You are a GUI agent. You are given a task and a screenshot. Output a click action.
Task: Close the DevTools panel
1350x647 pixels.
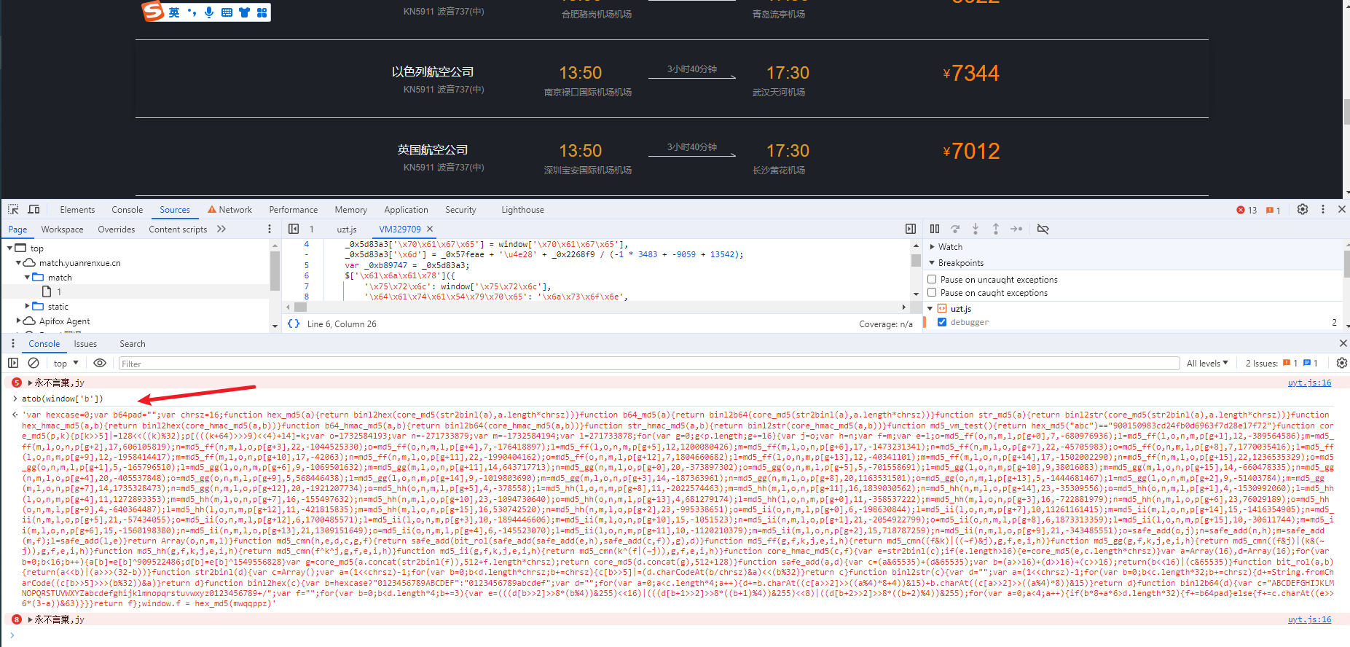[x=1342, y=209]
